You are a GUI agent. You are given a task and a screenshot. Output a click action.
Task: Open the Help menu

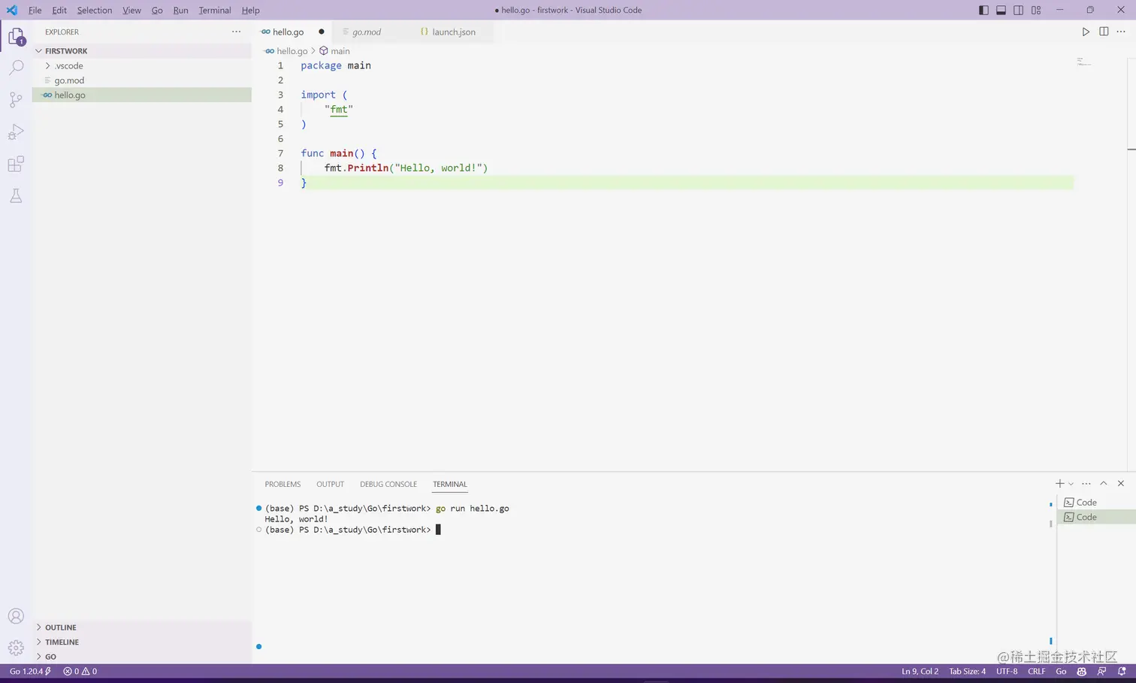click(x=251, y=10)
